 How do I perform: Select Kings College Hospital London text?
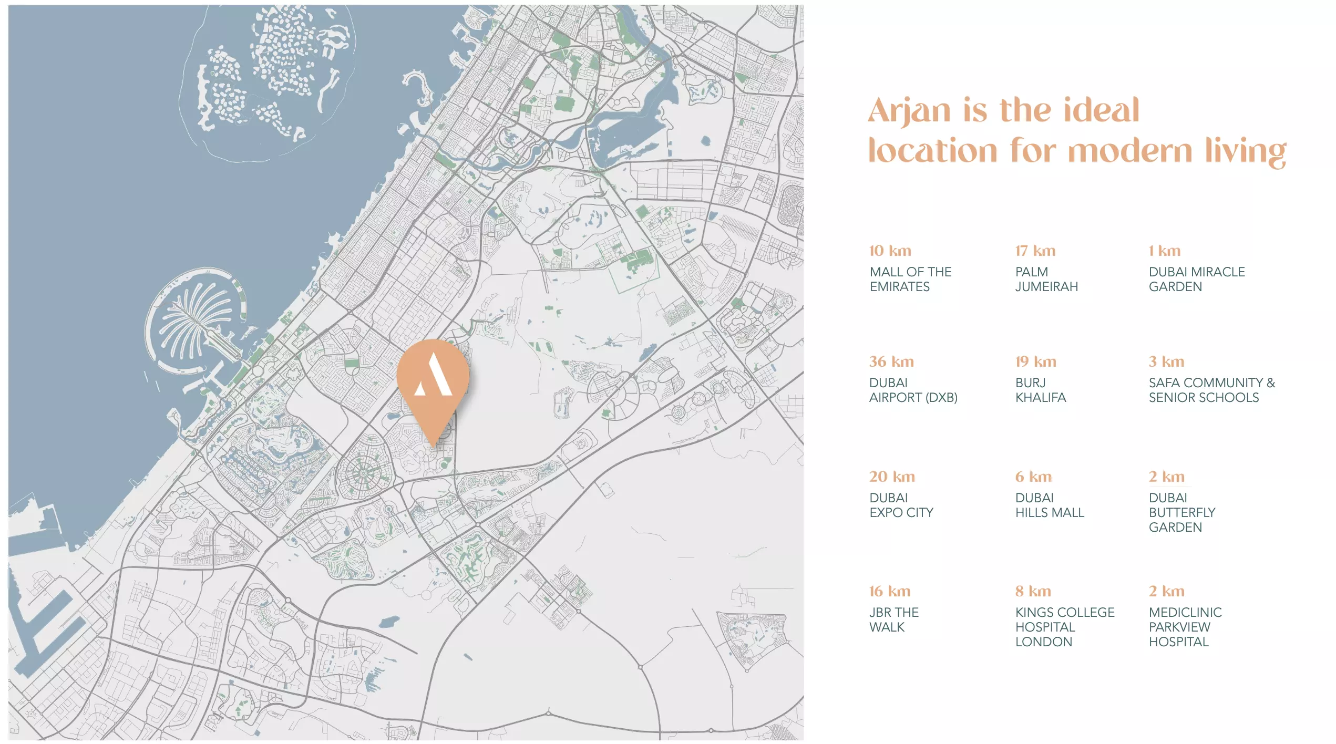point(1064,627)
